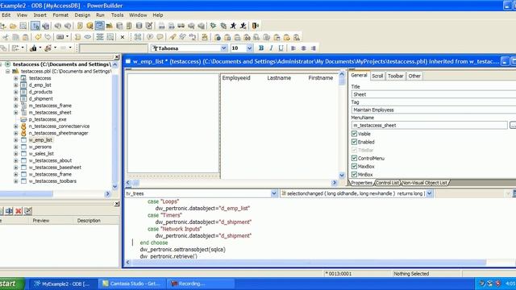Delete selected control with X icon
Image resolution: width=516 pixels, height=290 pixels.
click(x=123, y=37)
